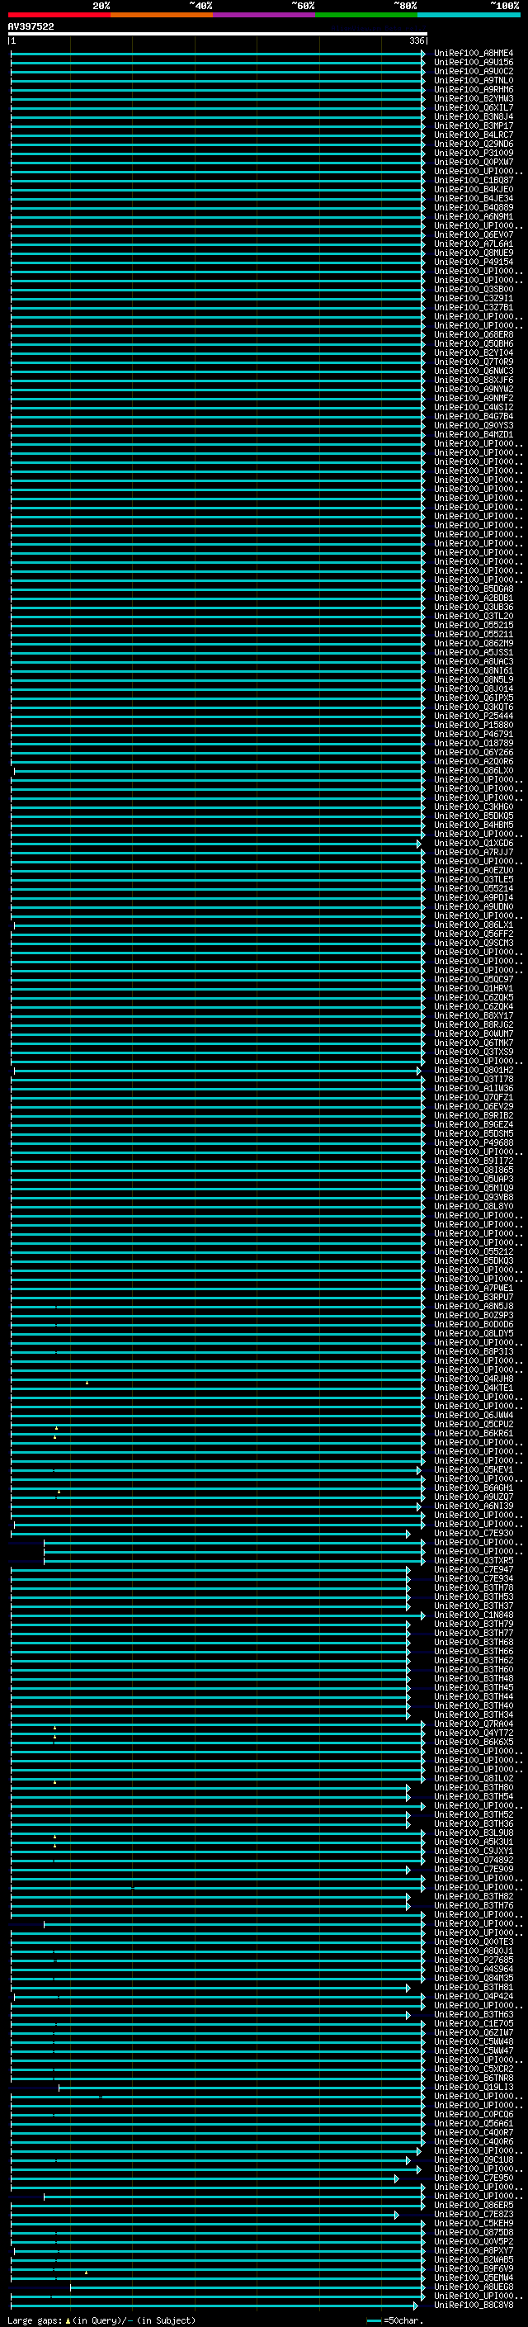Open hit UniRef100_A9U156
Image resolution: width=528 pixels, height=2327 pixels.
474,63
